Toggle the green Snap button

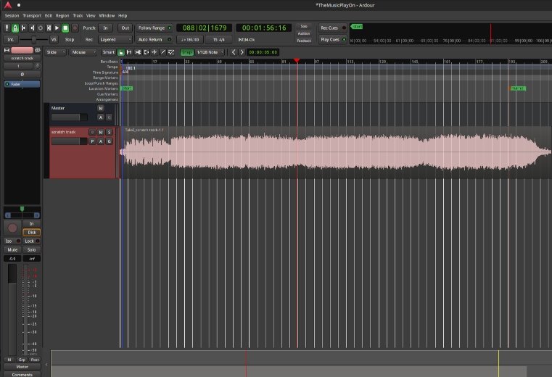point(187,52)
